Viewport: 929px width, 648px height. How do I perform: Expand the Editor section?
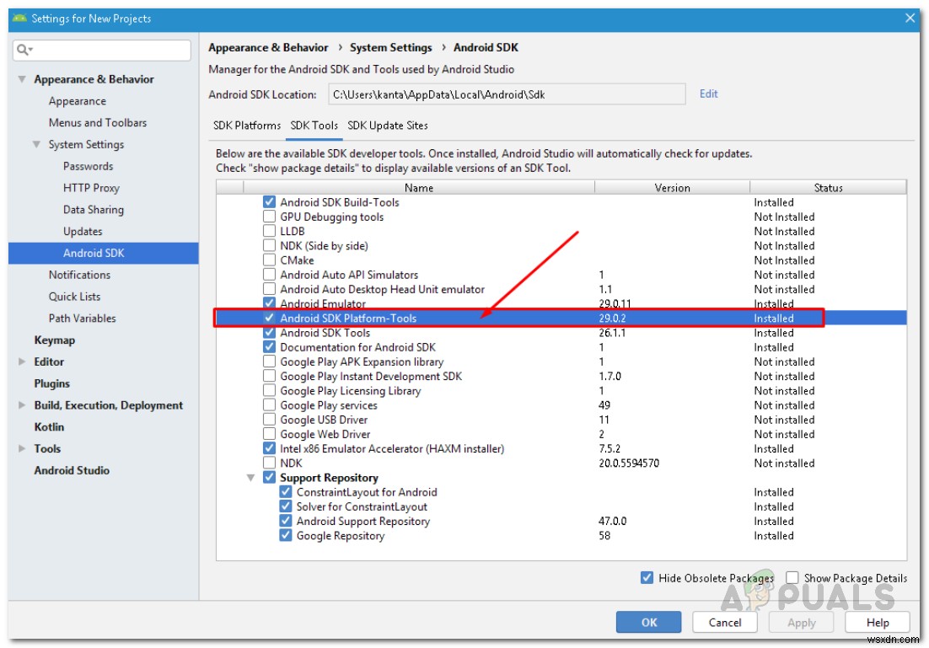tap(22, 361)
